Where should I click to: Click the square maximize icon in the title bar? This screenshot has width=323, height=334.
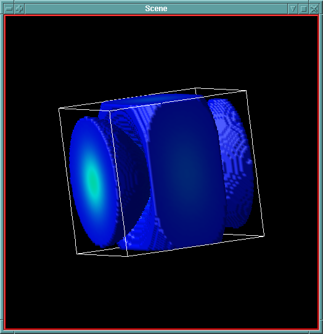pos(303,9)
